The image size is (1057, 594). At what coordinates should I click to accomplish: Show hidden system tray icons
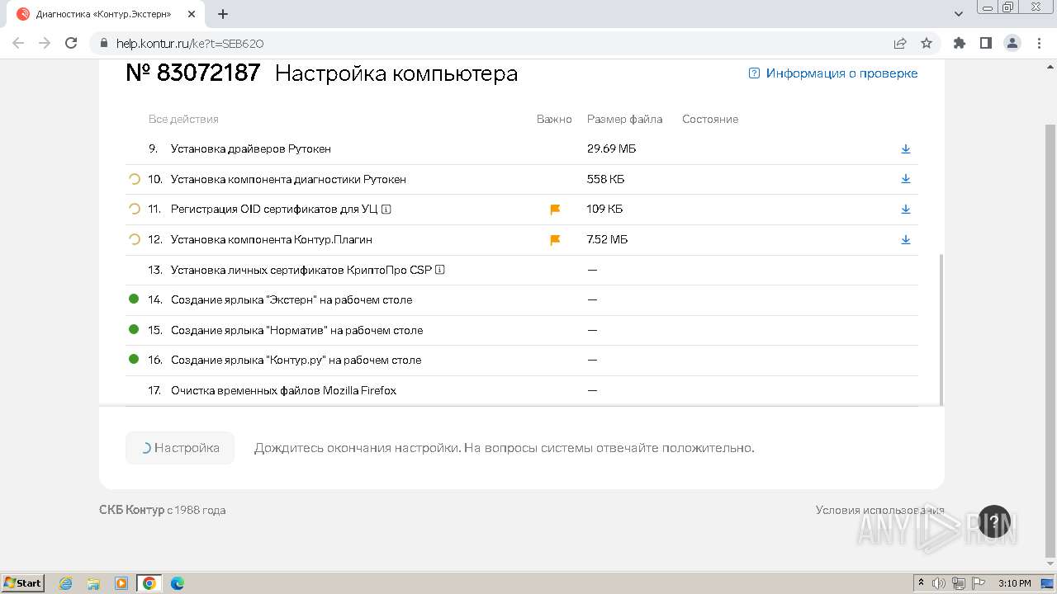(x=921, y=583)
